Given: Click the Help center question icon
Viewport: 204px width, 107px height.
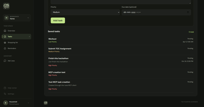Looking at the screenshot, I should pos(5,88).
